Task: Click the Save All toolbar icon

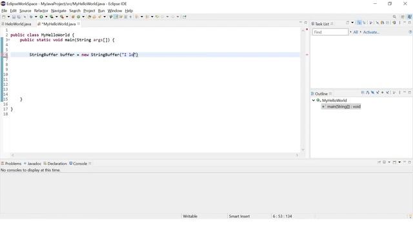Action: [x=19, y=17]
